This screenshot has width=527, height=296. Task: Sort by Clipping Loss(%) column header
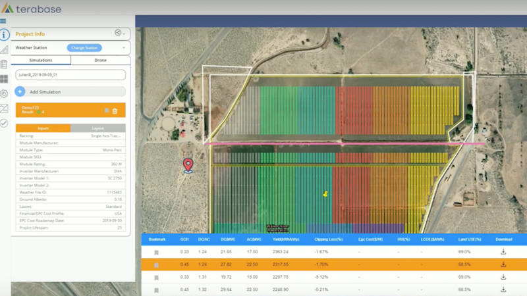[328, 239]
